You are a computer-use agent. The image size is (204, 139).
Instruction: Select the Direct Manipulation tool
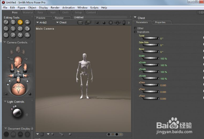[x=27, y=35]
